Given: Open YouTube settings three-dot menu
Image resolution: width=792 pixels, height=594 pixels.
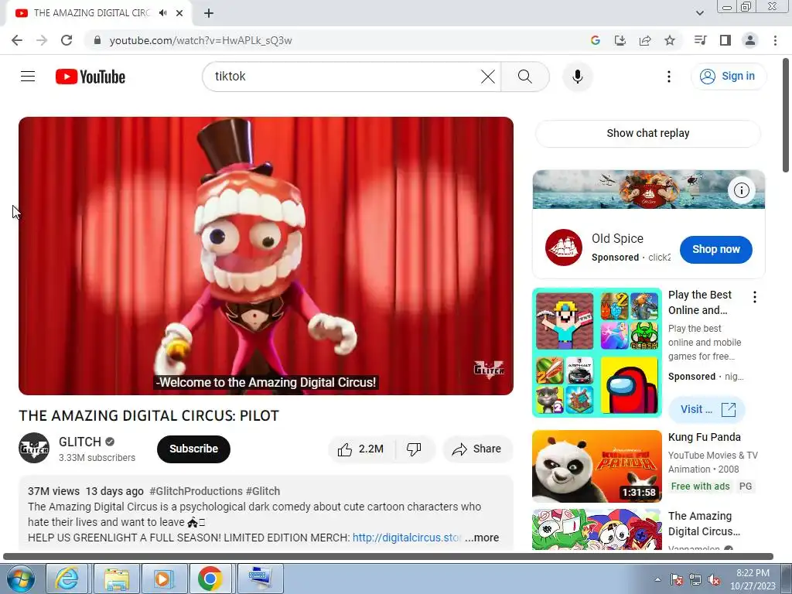Looking at the screenshot, I should 669,77.
